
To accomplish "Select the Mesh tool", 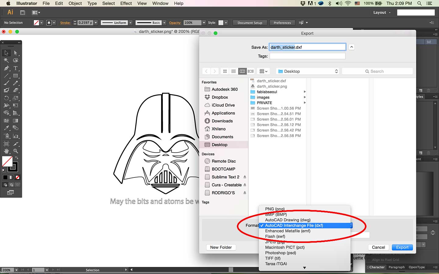I will pos(6,121).
